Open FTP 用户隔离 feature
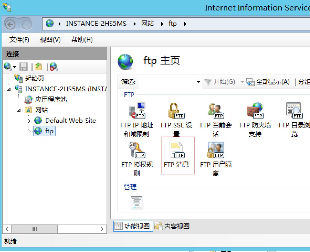The width and height of the screenshot is (310, 252). point(216,159)
